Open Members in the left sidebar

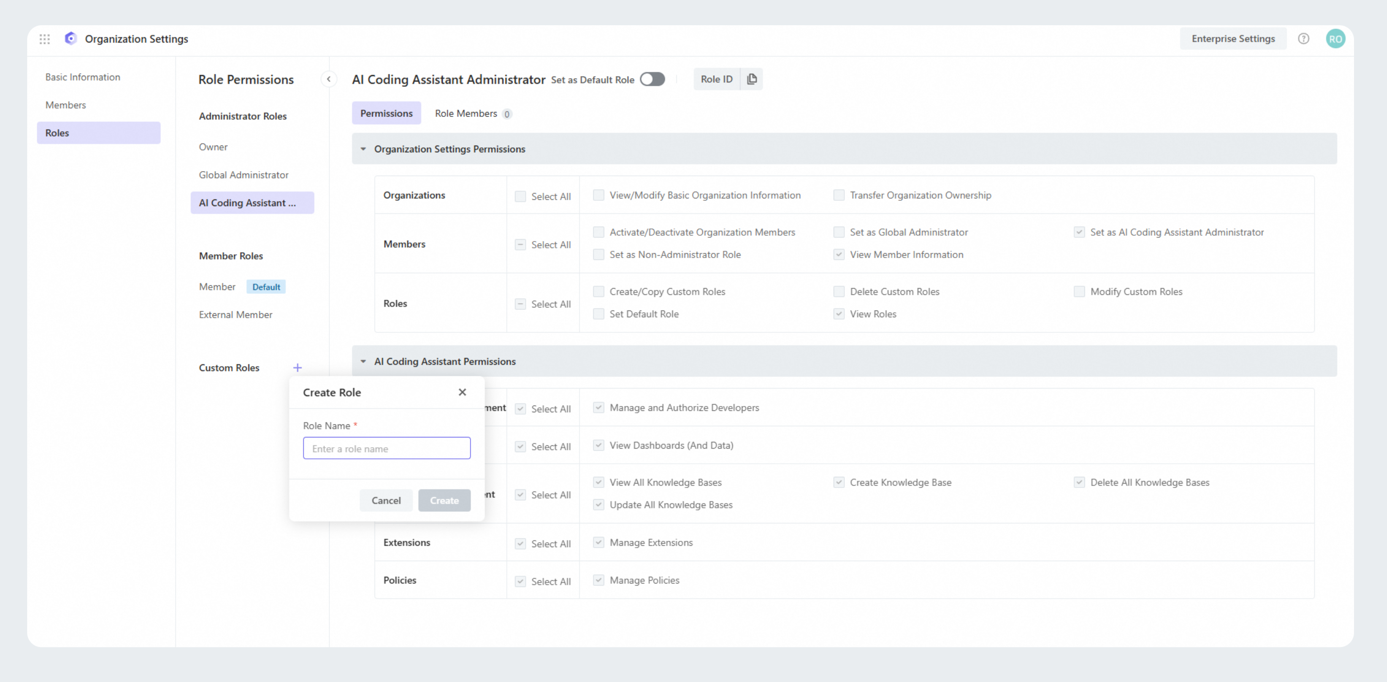(x=65, y=105)
